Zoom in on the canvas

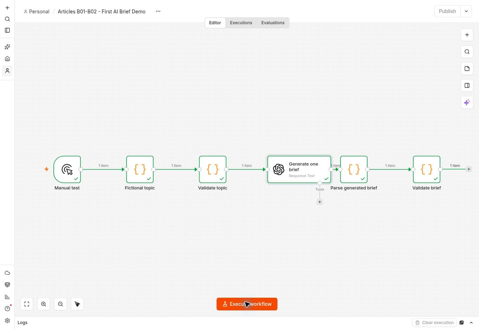[x=44, y=304]
